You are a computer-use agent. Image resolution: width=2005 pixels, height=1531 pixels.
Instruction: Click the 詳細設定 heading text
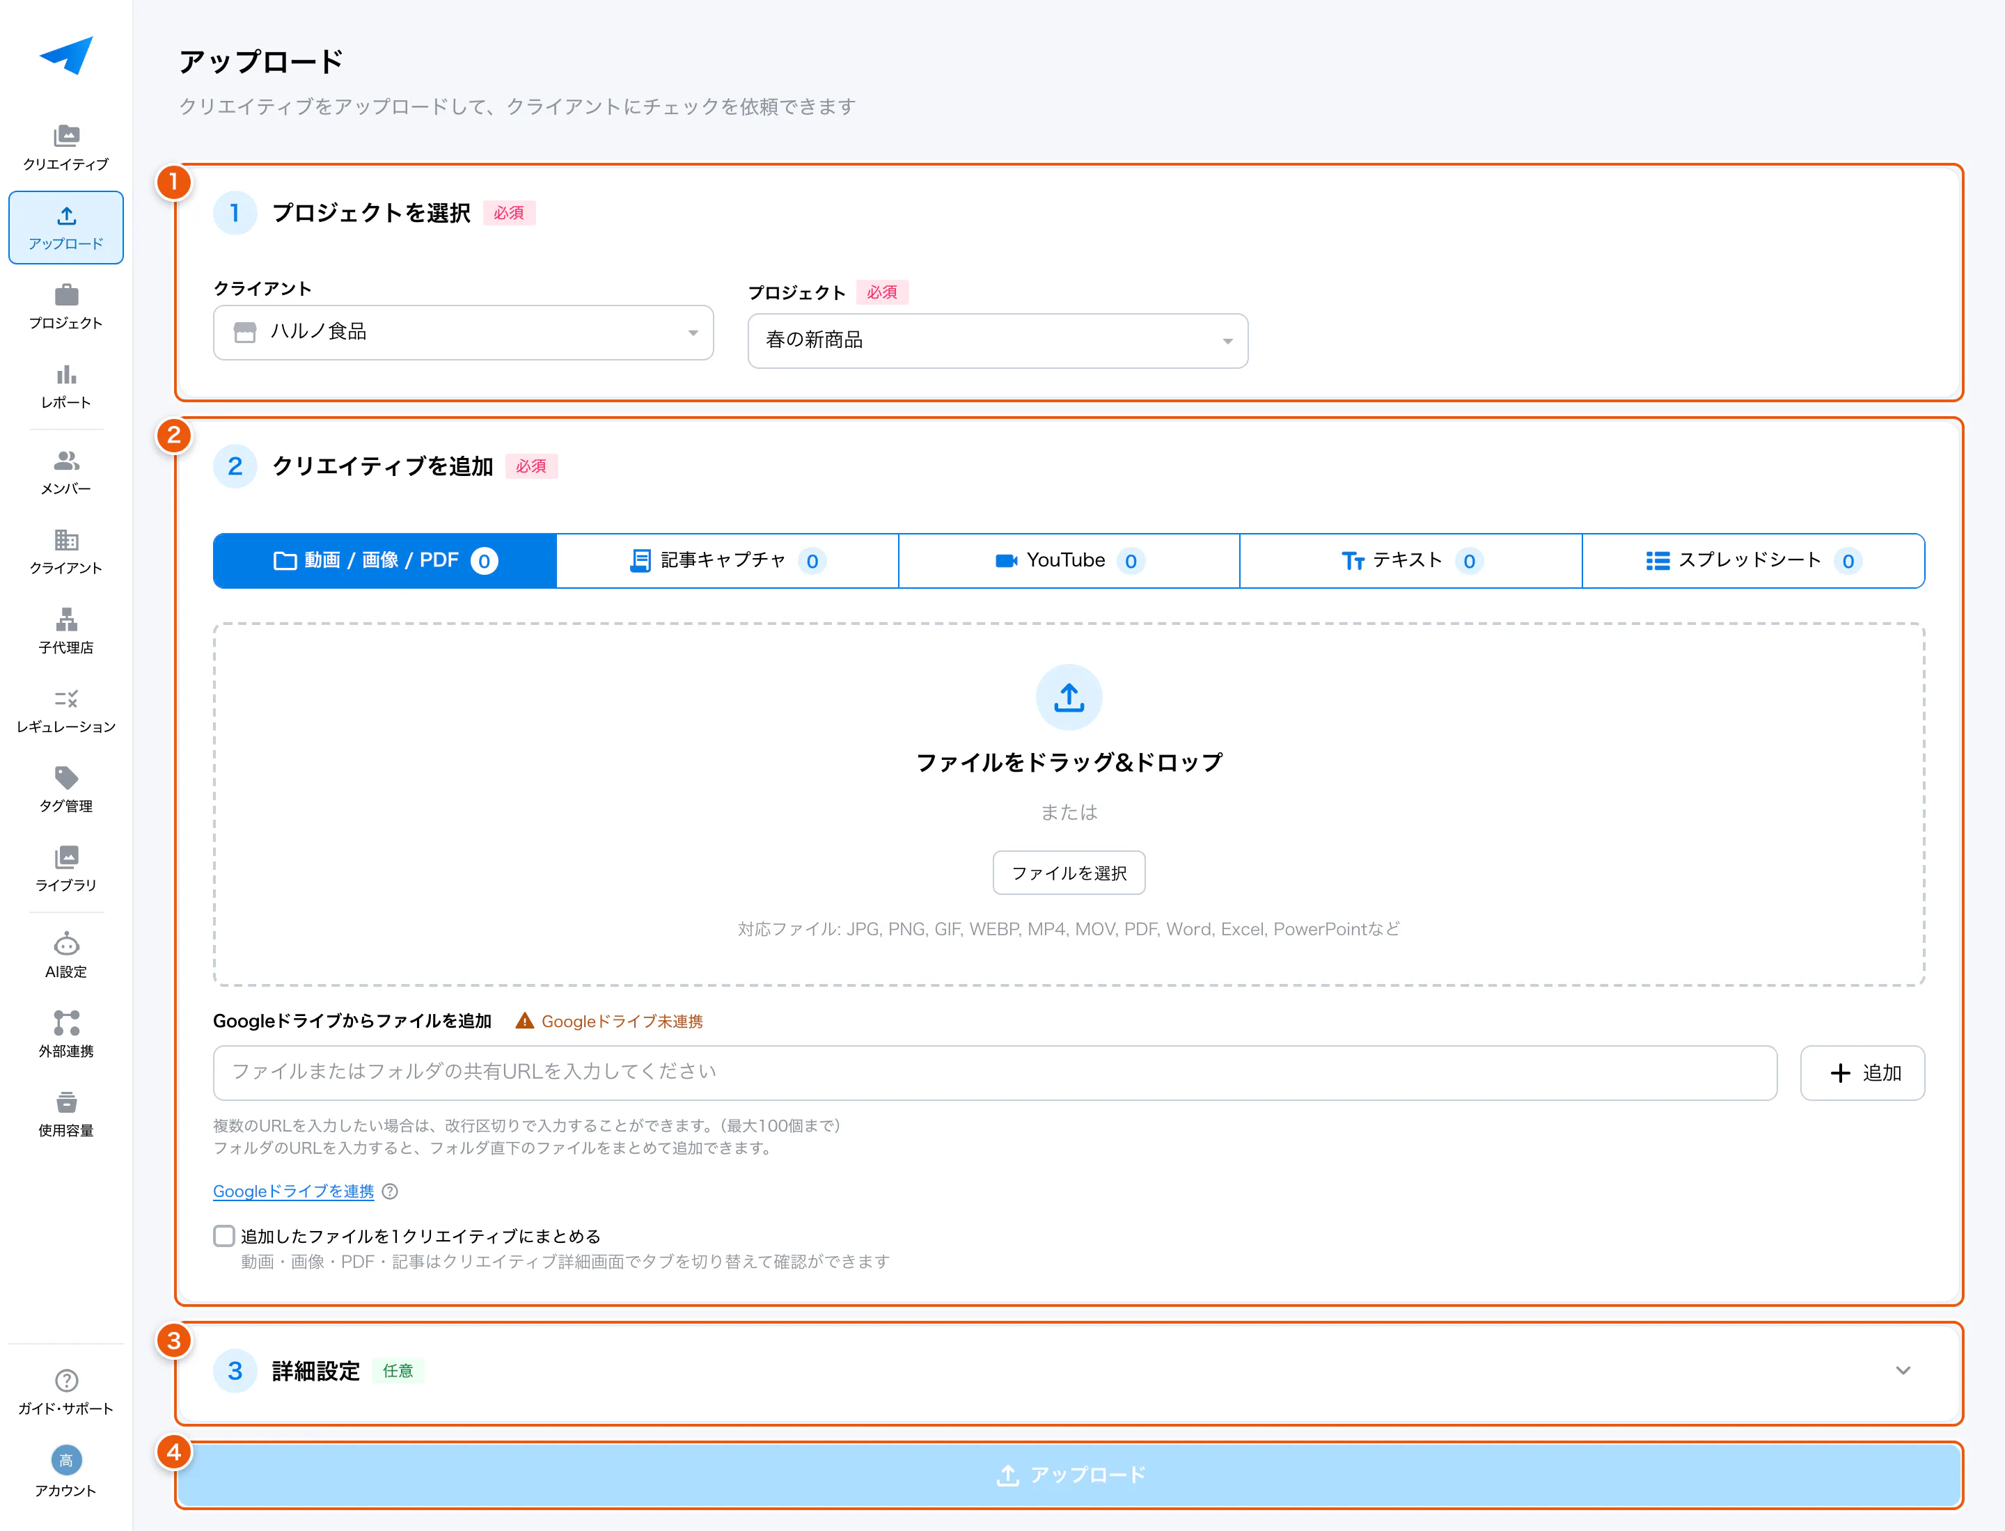coord(315,1371)
